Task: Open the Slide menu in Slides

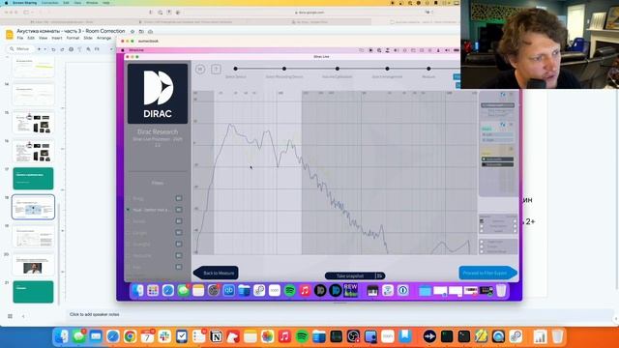Action: pyautogui.click(x=88, y=39)
